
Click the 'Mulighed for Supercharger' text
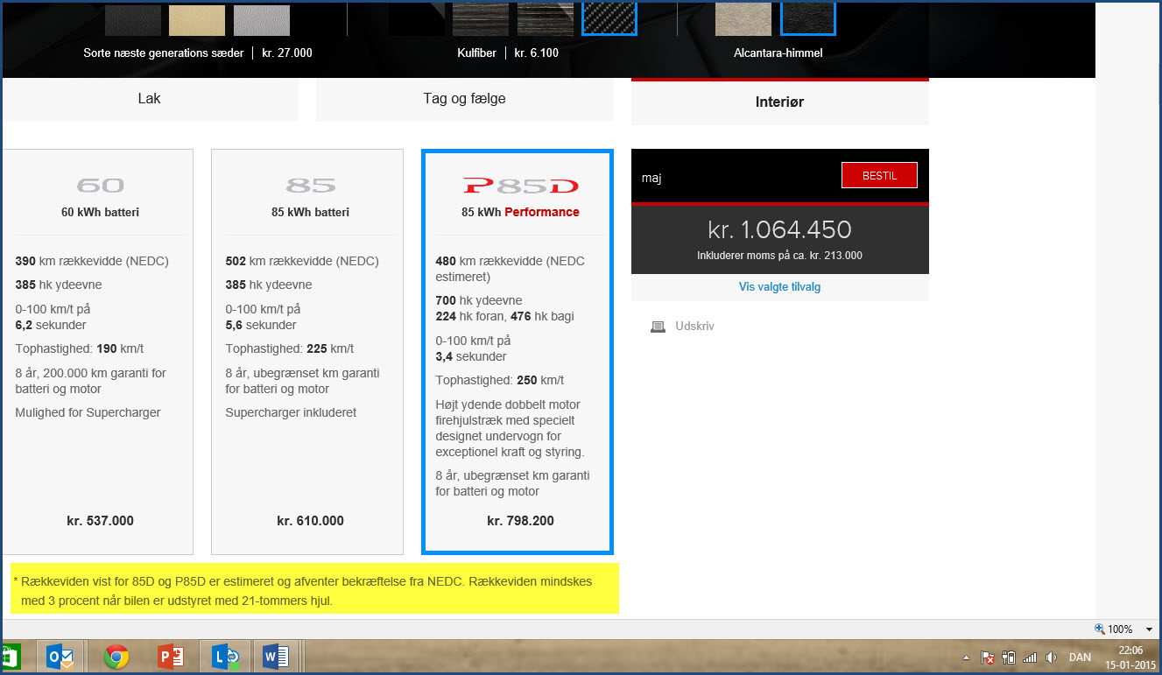coord(88,412)
